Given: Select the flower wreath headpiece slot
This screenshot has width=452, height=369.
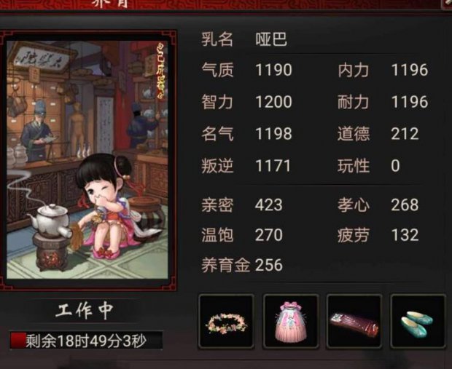Looking at the screenshot, I should point(226,322).
